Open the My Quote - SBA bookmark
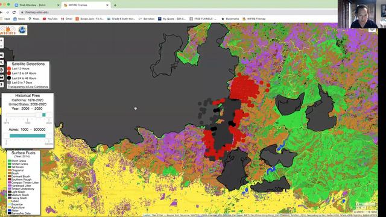 (x=172, y=19)
